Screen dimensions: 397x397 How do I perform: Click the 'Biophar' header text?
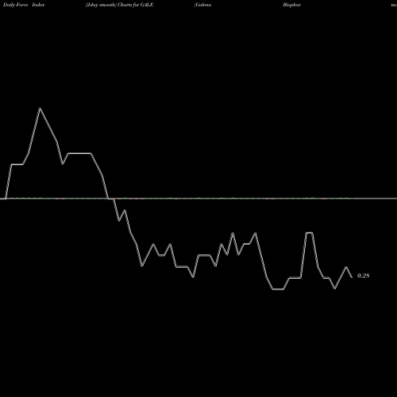tap(291, 5)
